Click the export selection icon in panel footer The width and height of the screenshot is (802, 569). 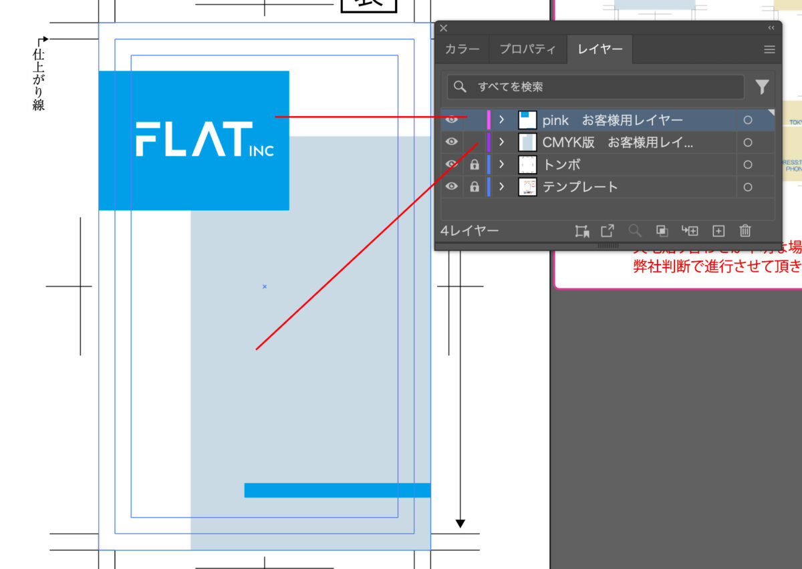pos(607,231)
